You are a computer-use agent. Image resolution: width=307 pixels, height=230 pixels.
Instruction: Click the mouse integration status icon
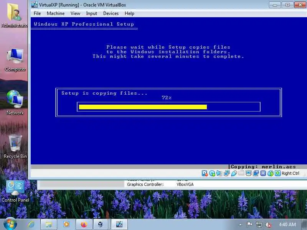coord(271,173)
